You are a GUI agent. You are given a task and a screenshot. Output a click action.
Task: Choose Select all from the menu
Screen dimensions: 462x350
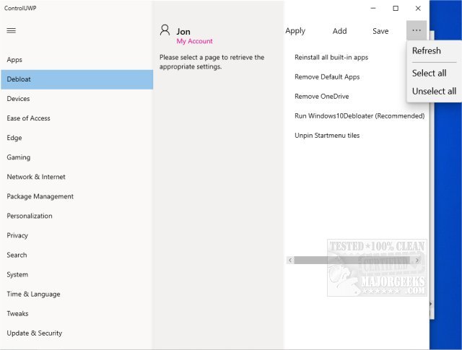click(x=430, y=73)
